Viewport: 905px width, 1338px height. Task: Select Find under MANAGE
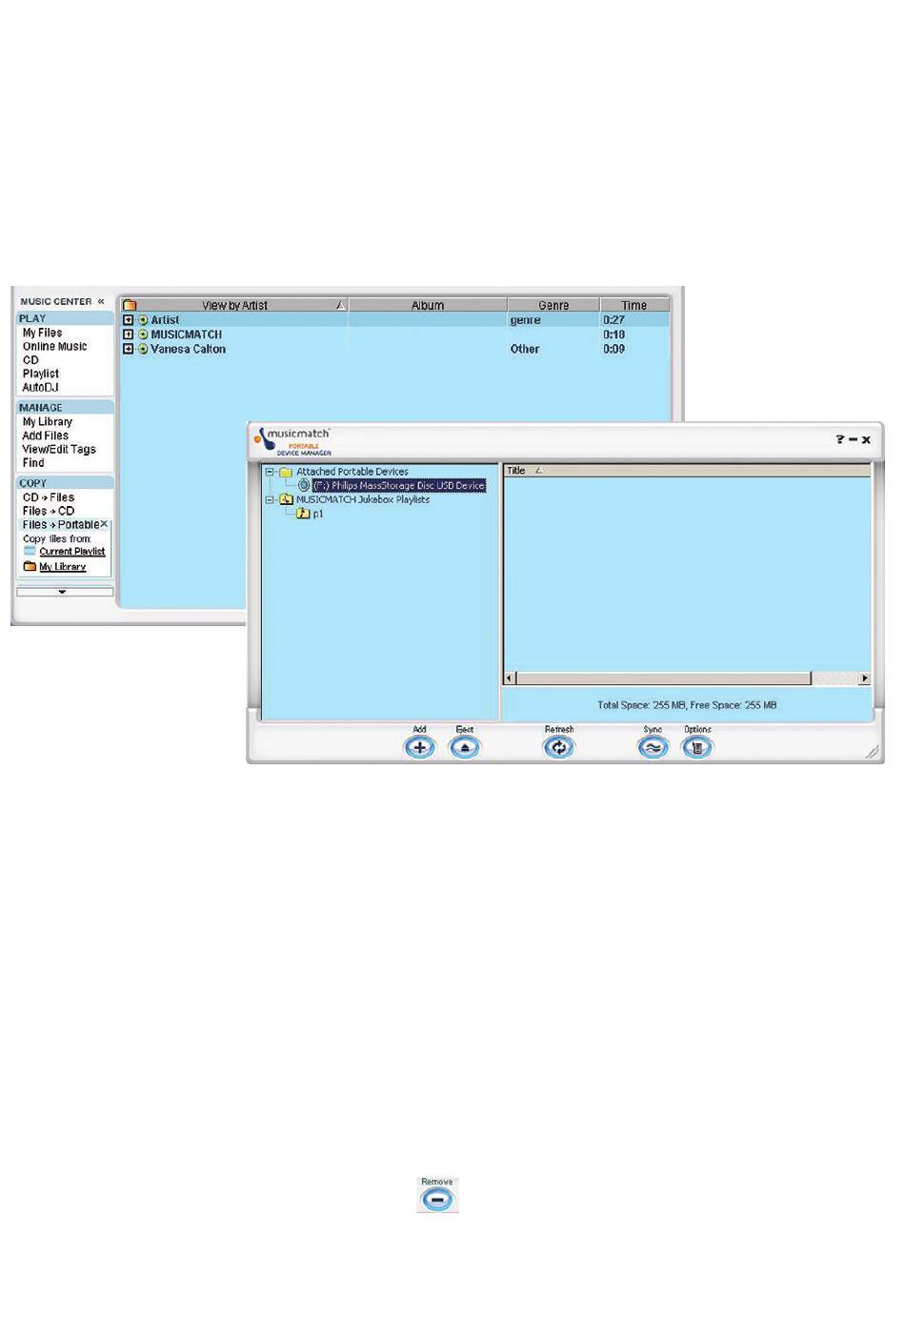(x=33, y=462)
